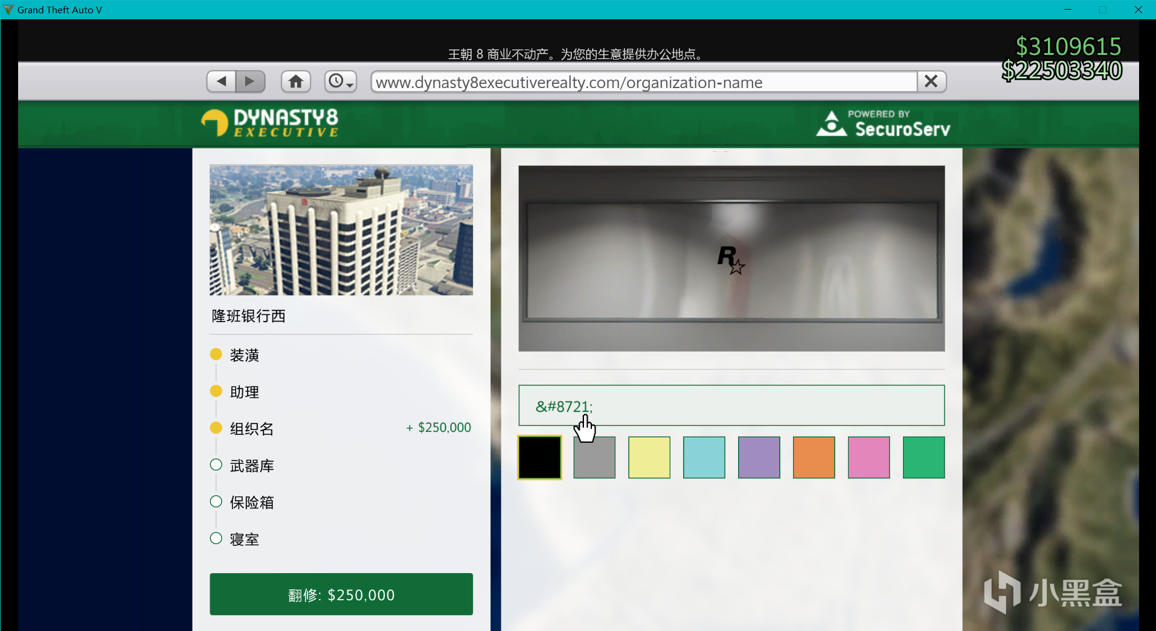The width and height of the screenshot is (1156, 631).
Task: Choose the black name color swatch
Action: [x=540, y=457]
